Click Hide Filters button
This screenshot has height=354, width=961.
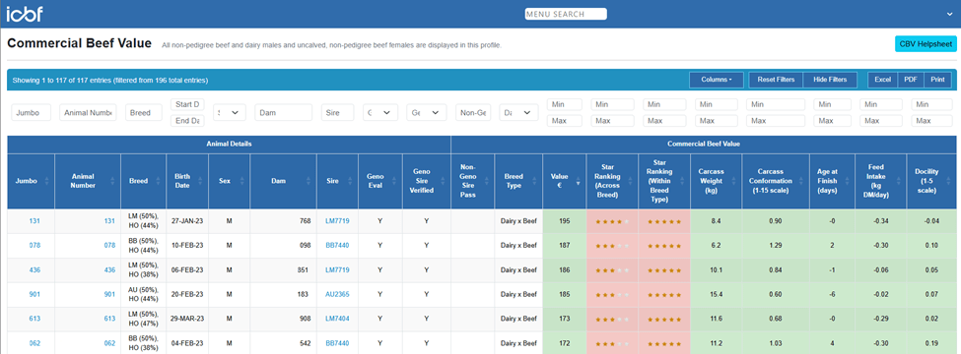830,80
